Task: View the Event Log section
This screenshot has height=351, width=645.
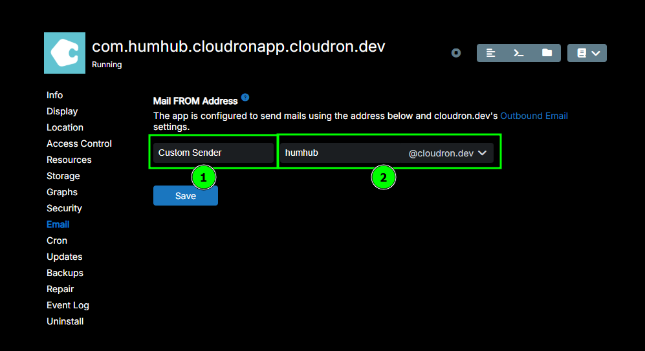Action: point(68,305)
